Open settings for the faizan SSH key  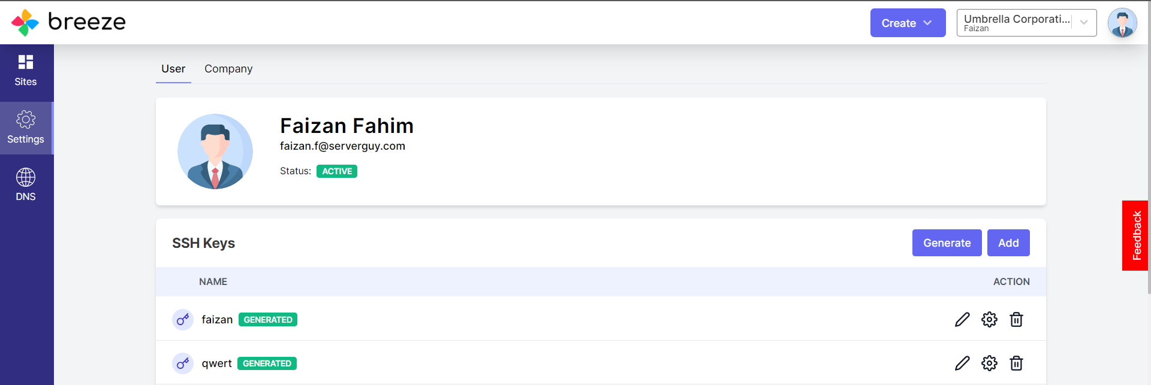point(989,320)
